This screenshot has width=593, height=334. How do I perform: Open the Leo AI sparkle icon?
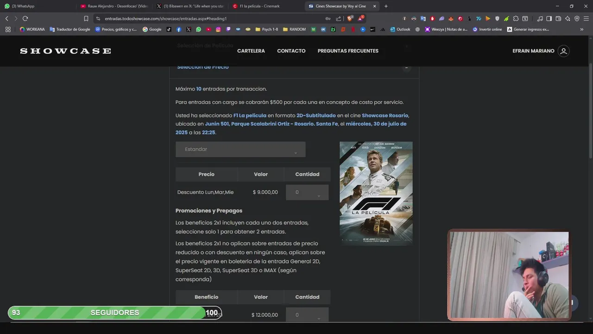pyautogui.click(x=568, y=19)
